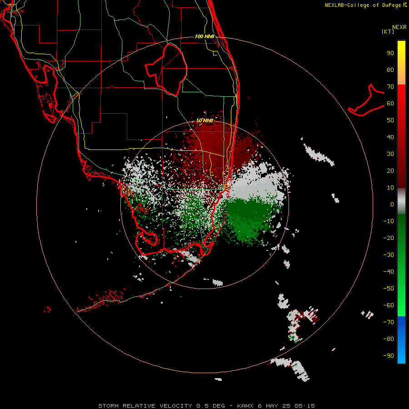Click the Storm Relative Velocity caption text
Image resolution: width=409 pixels, height=409 pixels.
click(206, 406)
